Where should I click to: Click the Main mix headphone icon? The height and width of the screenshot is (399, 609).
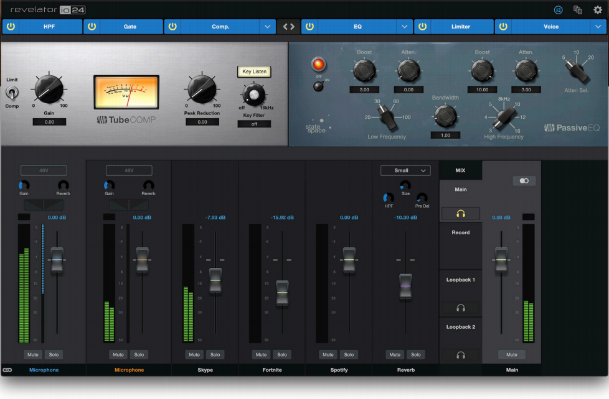(x=460, y=213)
